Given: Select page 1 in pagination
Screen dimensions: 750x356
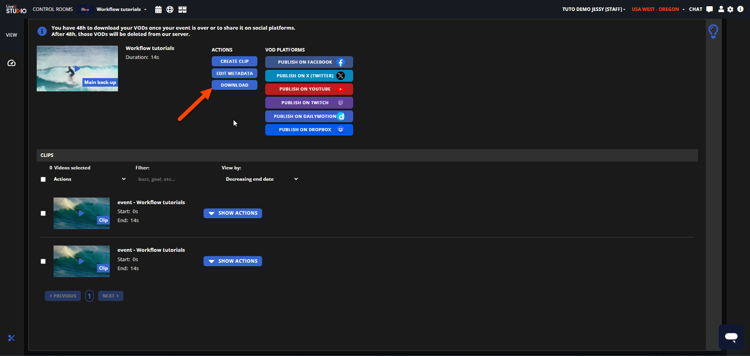Looking at the screenshot, I should [x=89, y=296].
